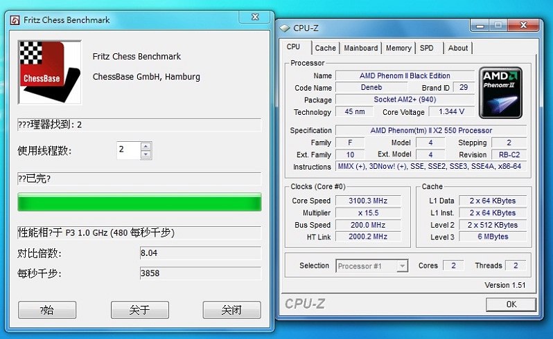Click the Brand ID value '29'
553x339 pixels.
(x=464, y=87)
